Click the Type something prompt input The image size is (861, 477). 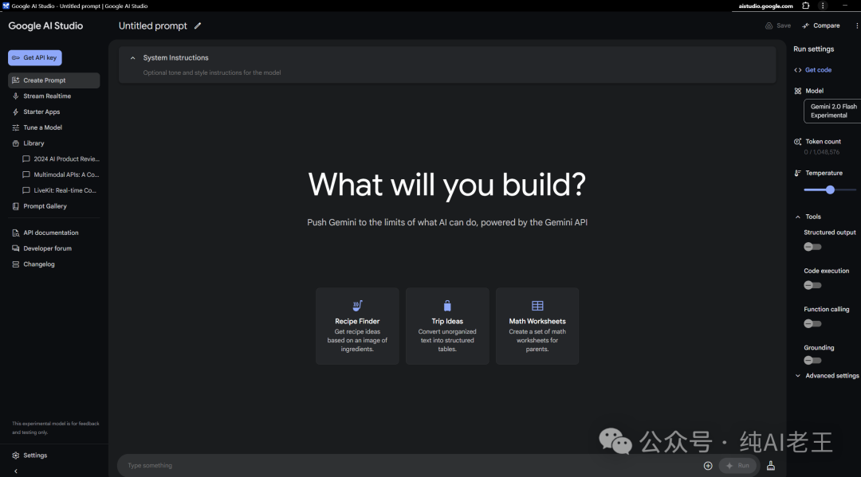412,466
